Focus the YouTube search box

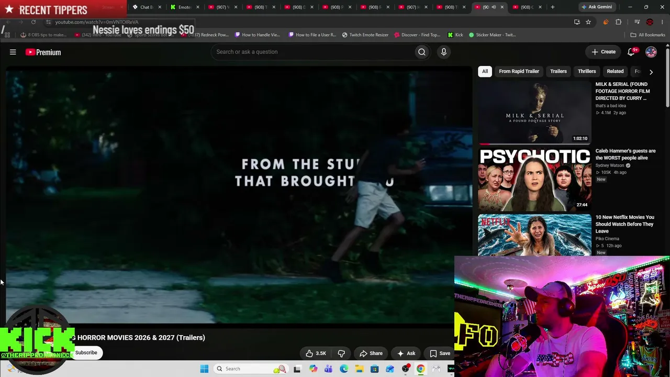[313, 52]
